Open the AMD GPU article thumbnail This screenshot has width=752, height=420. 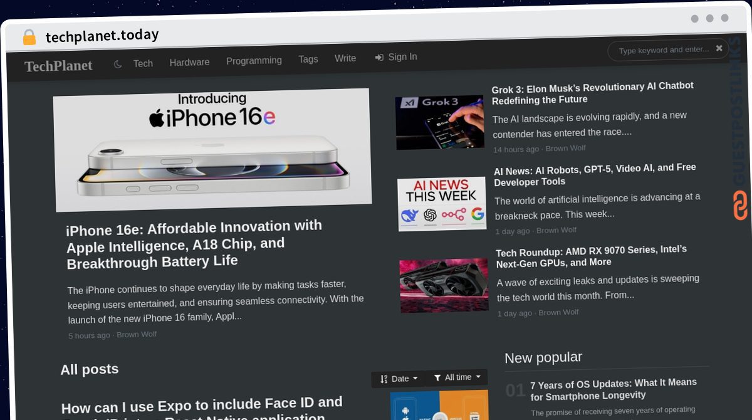click(444, 285)
